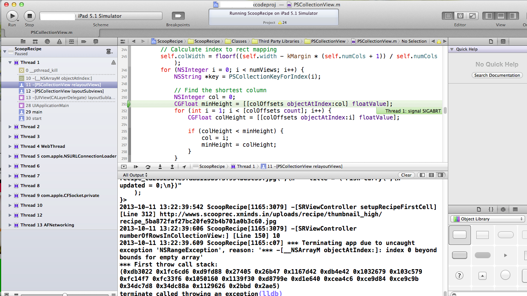Click PSCollectionView.m file in jump bar
Viewport: 527px width, 296px height.
[374, 41]
